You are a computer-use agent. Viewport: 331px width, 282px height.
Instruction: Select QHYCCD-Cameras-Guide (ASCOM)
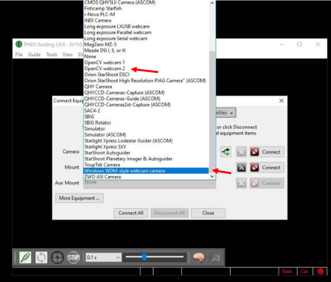tap(146, 98)
